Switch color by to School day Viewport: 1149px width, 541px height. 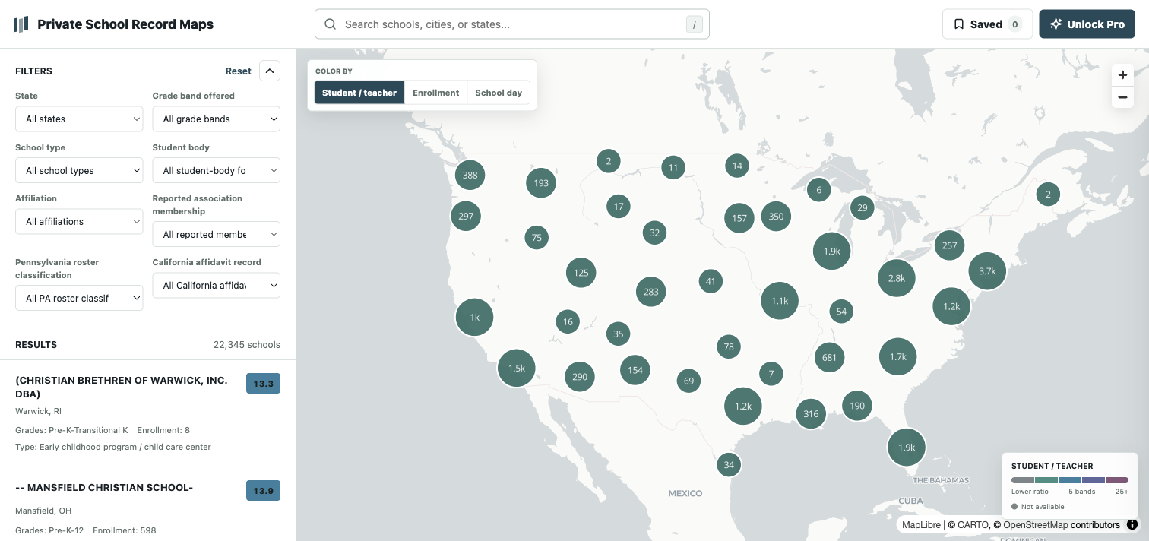pyautogui.click(x=499, y=93)
